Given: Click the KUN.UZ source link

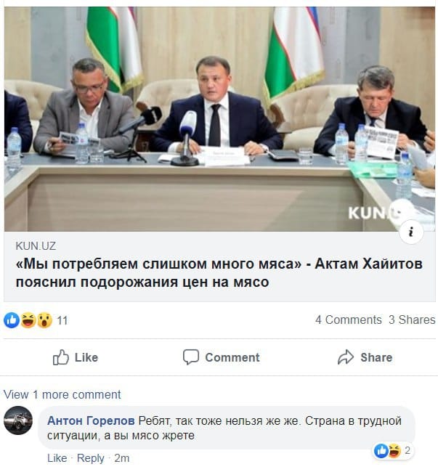Looking at the screenshot, I should 36,246.
